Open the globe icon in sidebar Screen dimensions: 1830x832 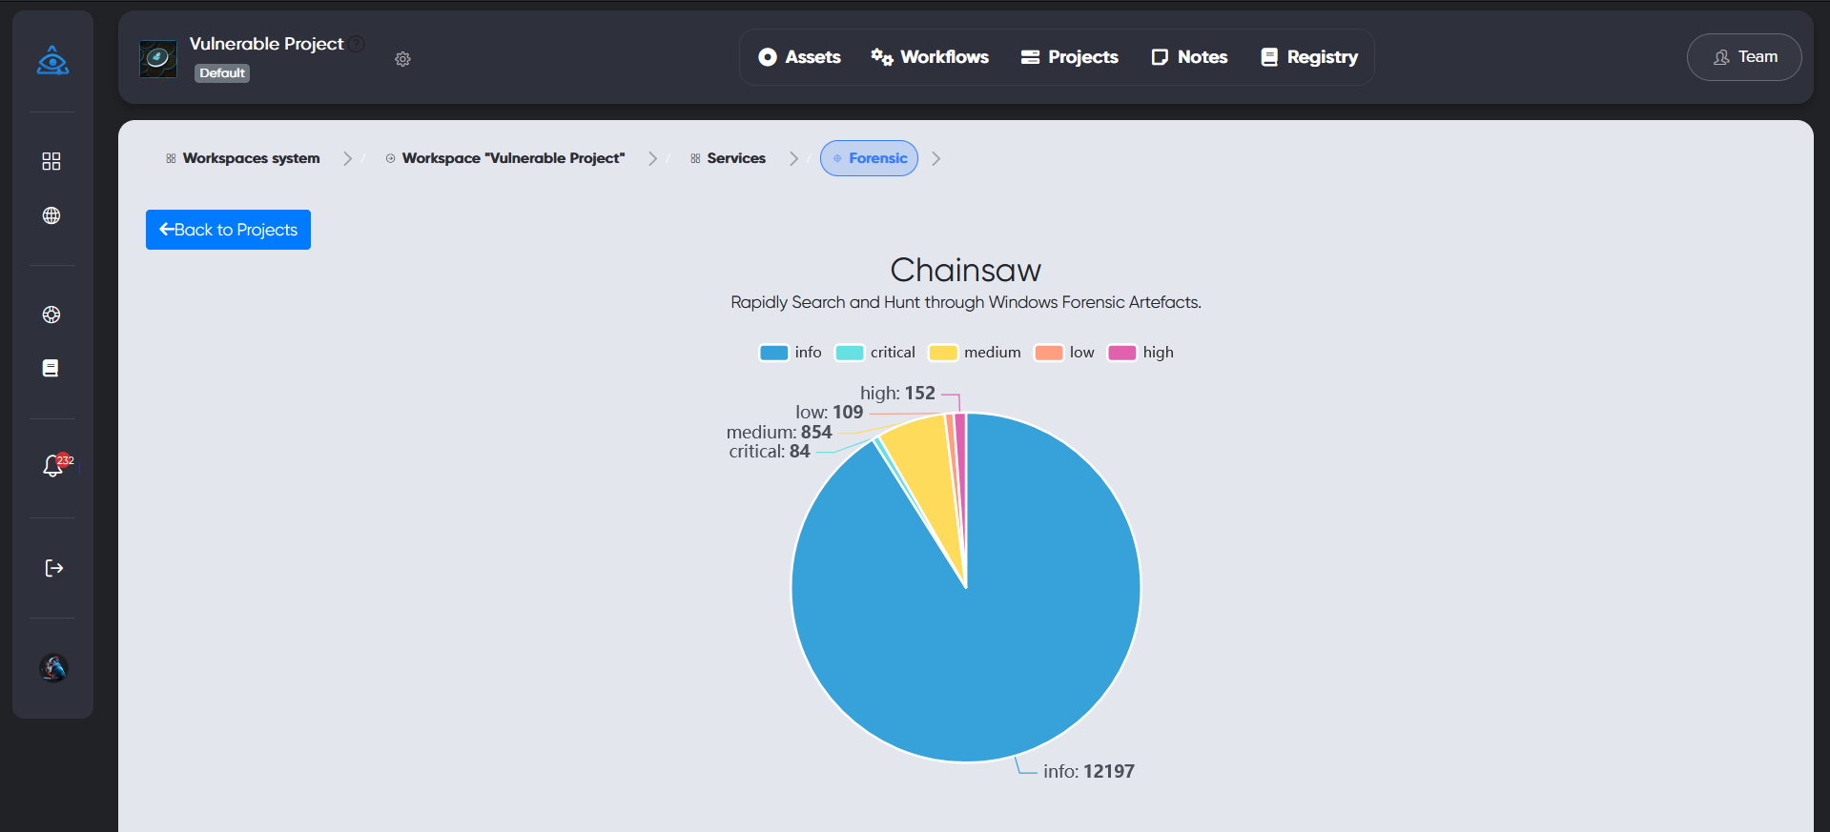coord(51,215)
